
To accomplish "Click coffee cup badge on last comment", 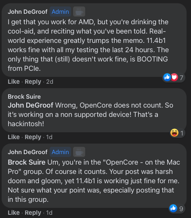I will tap(79, 152).
